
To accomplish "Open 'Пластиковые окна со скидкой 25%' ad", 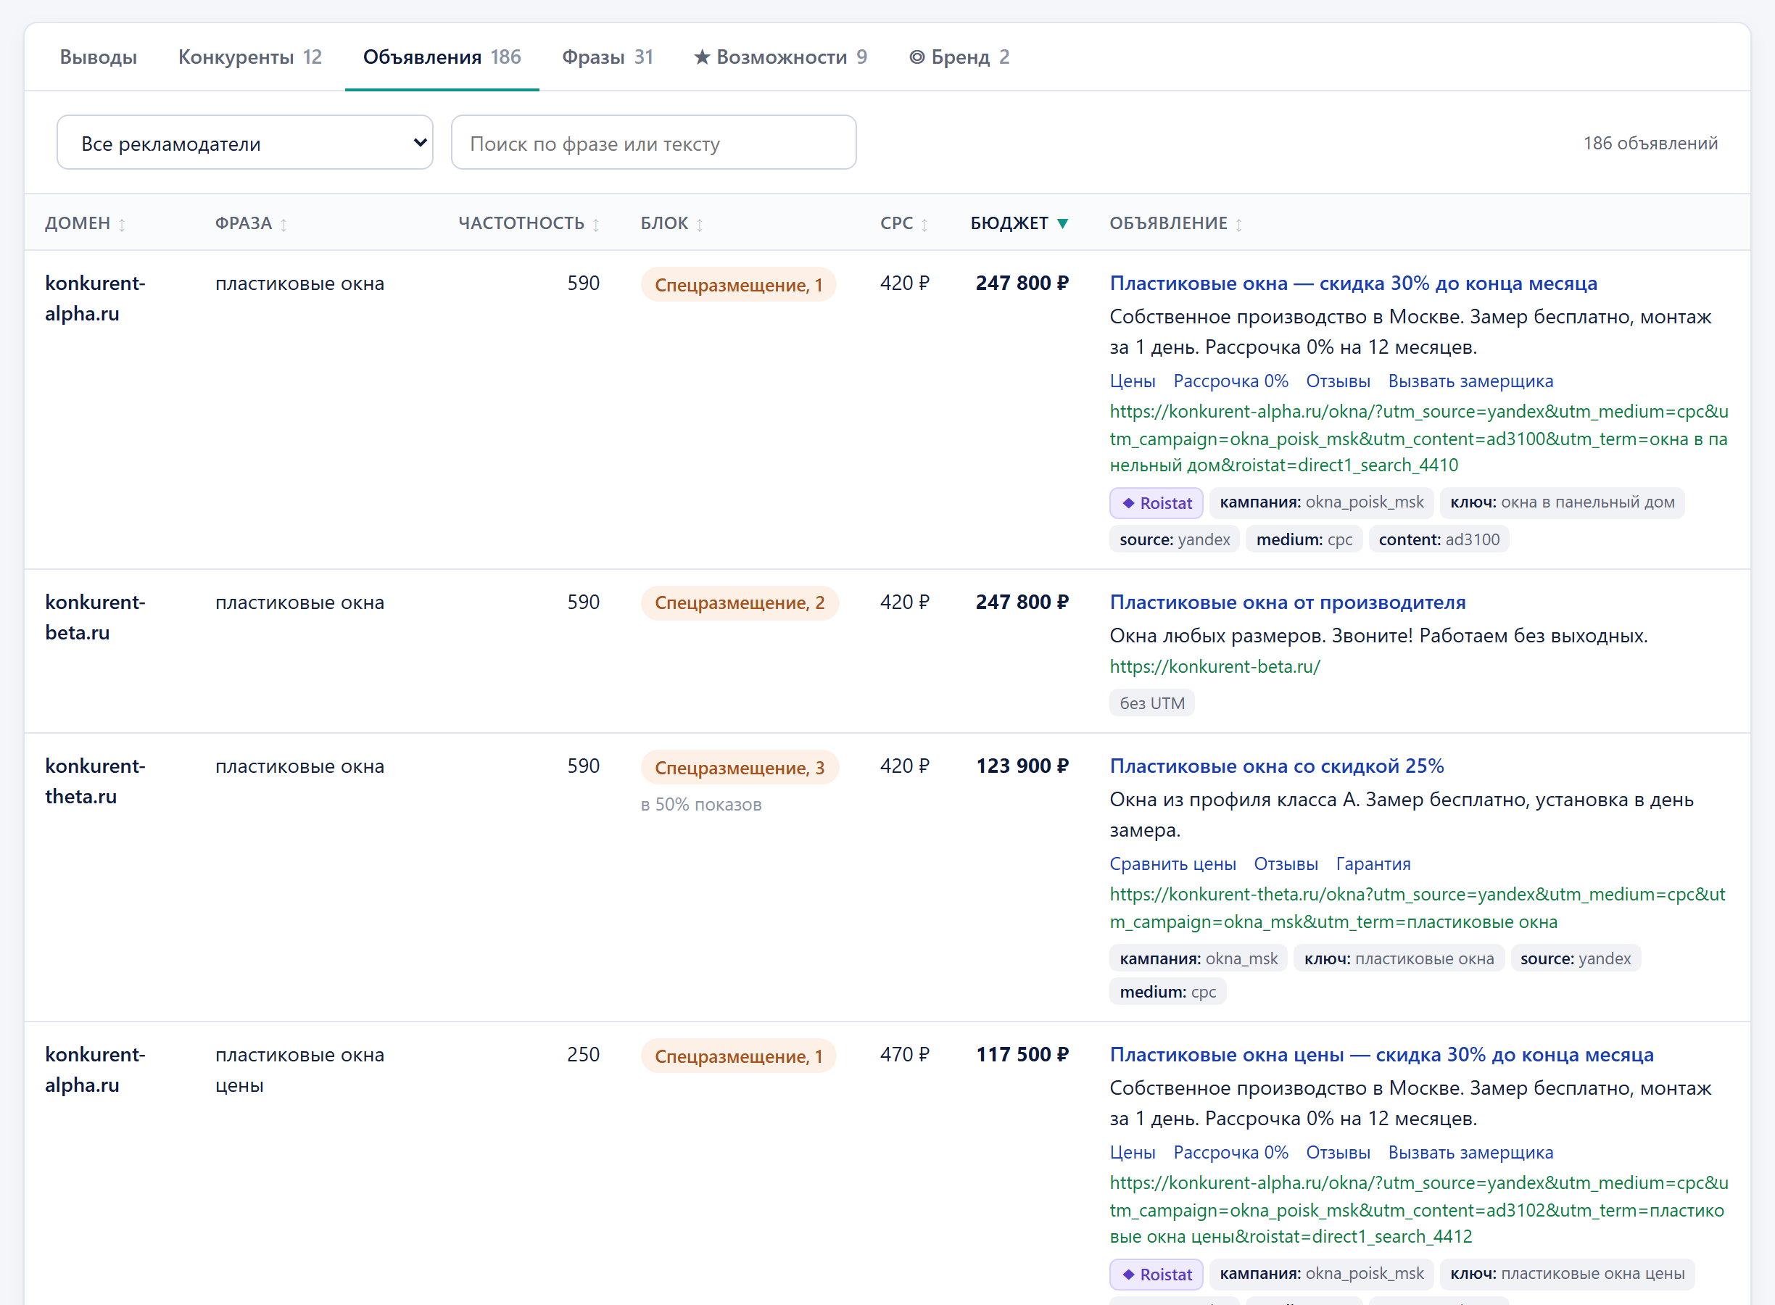I will pyautogui.click(x=1277, y=766).
